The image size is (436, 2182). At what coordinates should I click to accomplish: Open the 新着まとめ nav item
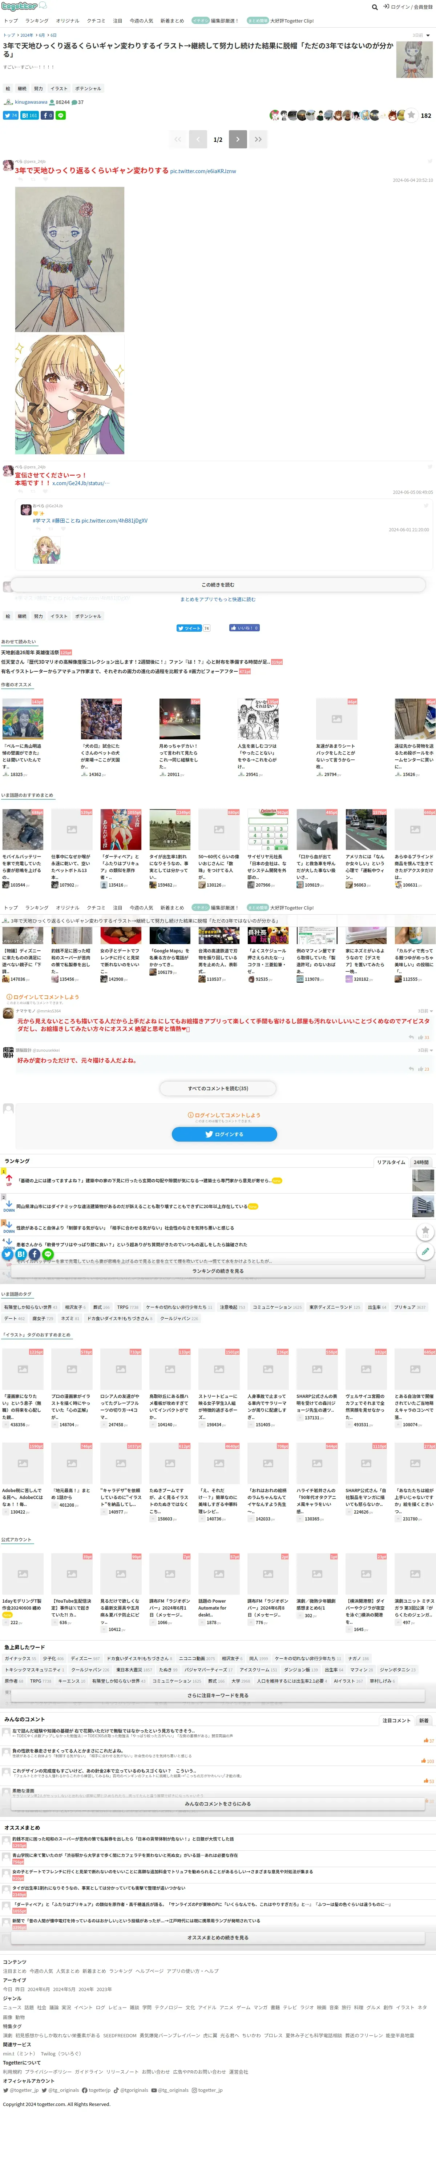(x=172, y=20)
